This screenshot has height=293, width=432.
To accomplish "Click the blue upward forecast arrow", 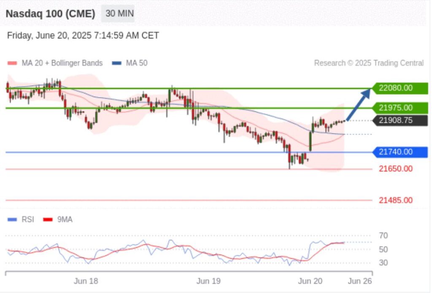I will tap(358, 104).
